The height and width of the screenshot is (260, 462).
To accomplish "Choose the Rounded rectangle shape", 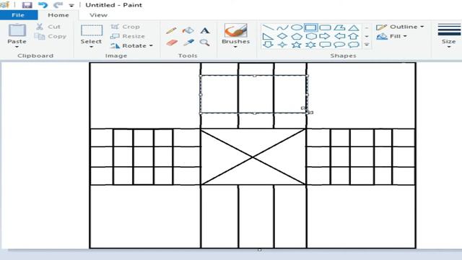I will pyautogui.click(x=325, y=27).
